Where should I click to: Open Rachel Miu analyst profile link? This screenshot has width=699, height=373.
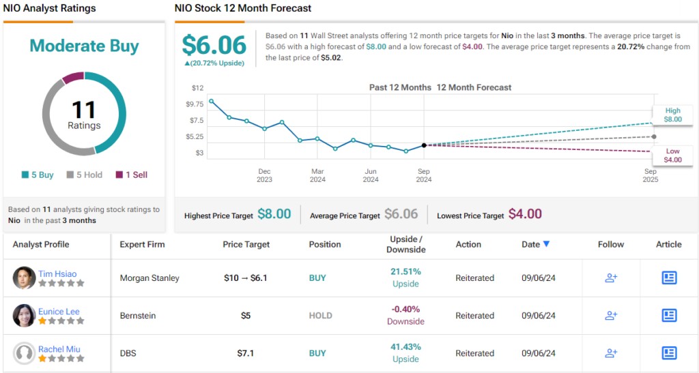(x=59, y=349)
